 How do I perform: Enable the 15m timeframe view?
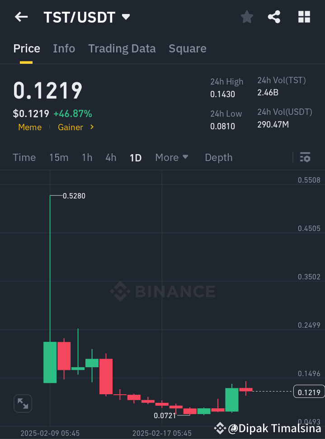(59, 157)
